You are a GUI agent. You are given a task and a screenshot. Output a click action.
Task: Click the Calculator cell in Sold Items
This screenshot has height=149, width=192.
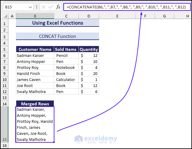(66, 79)
